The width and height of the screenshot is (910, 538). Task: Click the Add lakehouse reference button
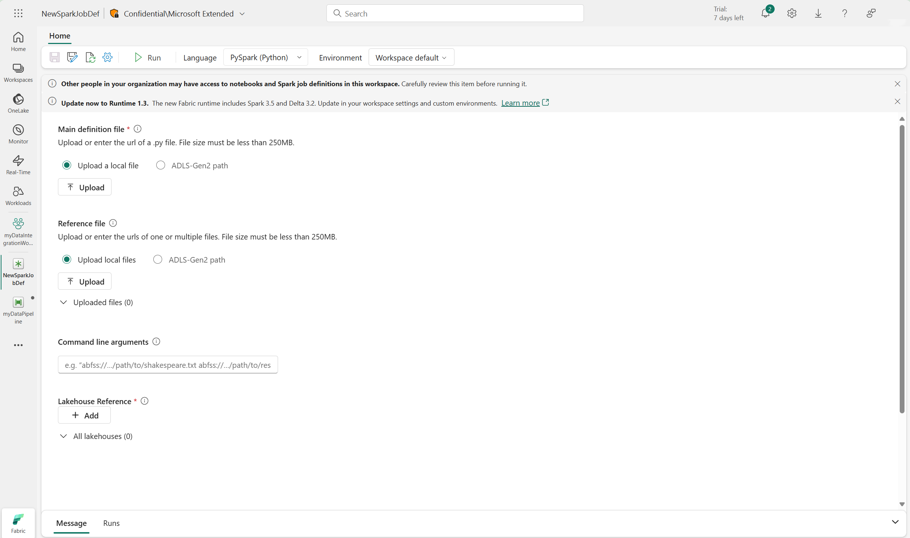tap(84, 415)
